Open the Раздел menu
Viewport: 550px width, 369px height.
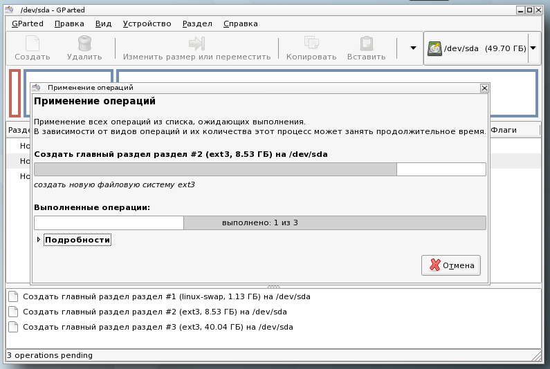coord(197,23)
